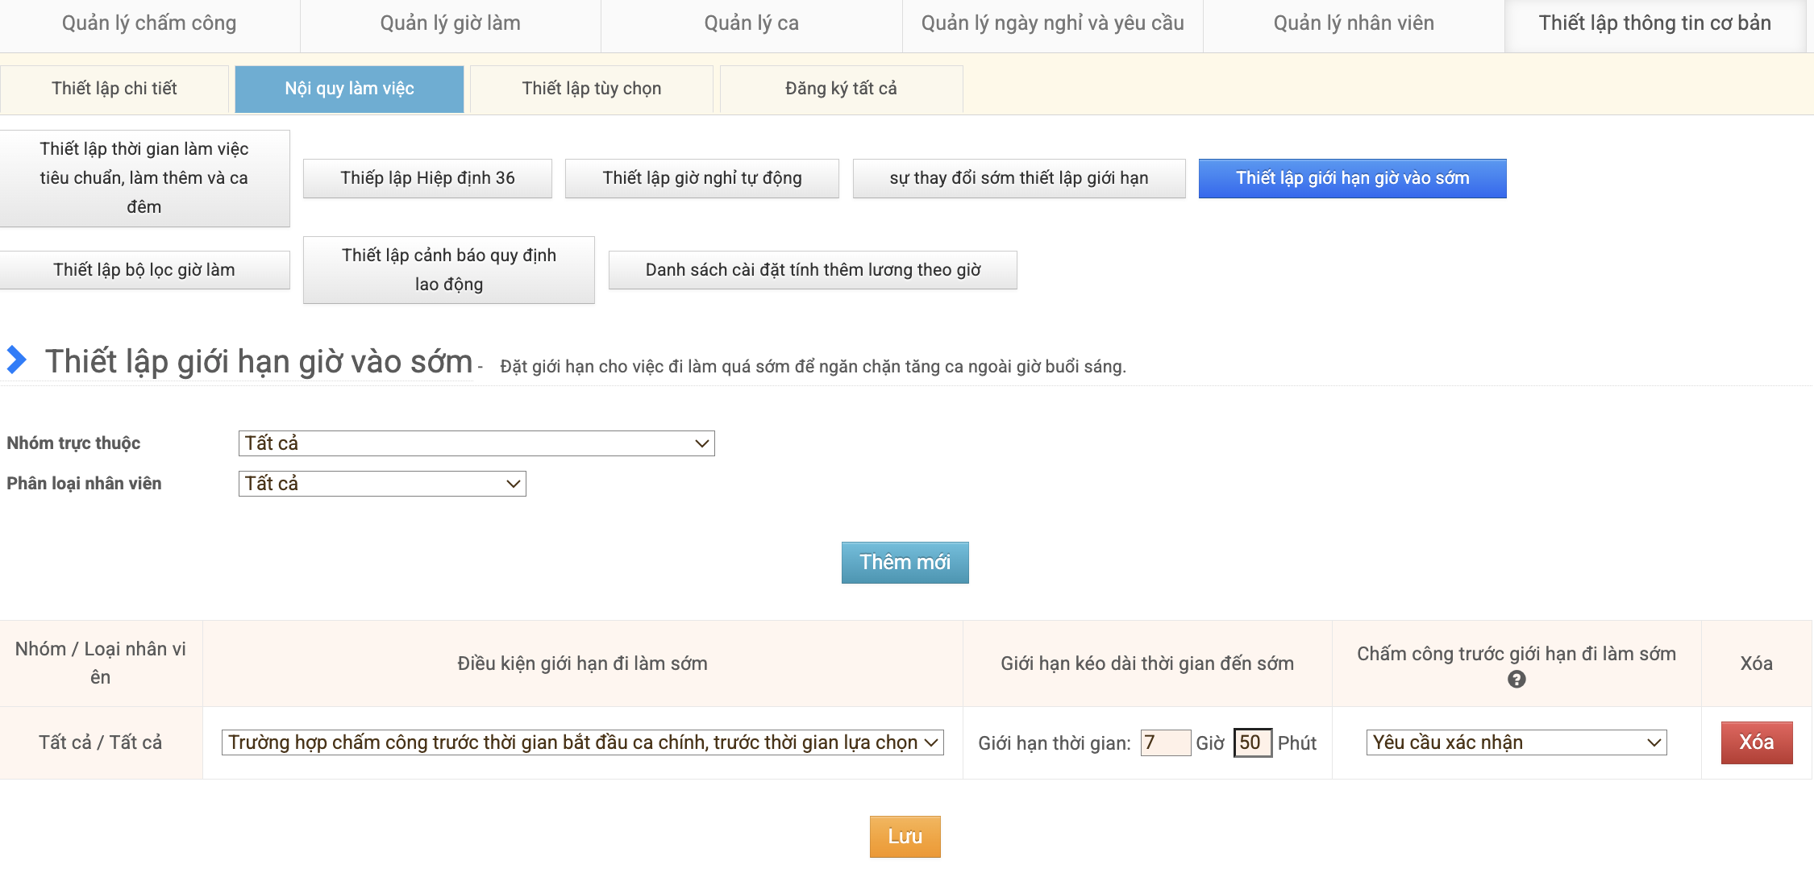Viewport: 1814px width, 890px height.
Task: Open the Quản lý ca tab
Action: [751, 23]
